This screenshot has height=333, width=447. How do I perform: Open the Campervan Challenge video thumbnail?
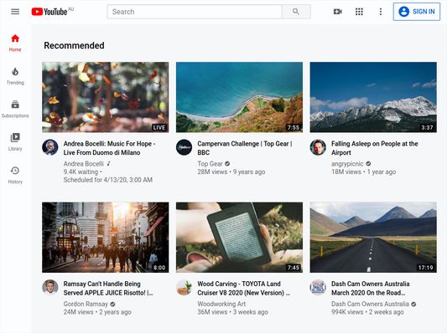coord(239,97)
